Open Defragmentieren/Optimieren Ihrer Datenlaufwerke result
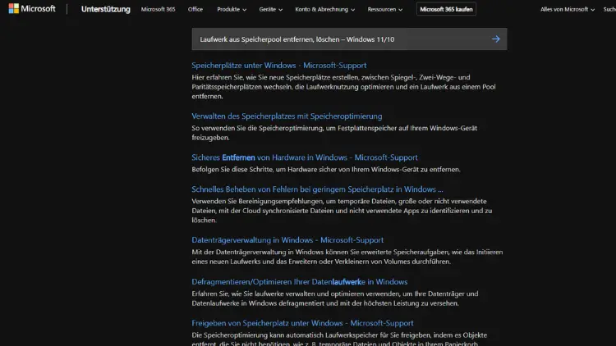This screenshot has height=346, width=616. (x=299, y=282)
